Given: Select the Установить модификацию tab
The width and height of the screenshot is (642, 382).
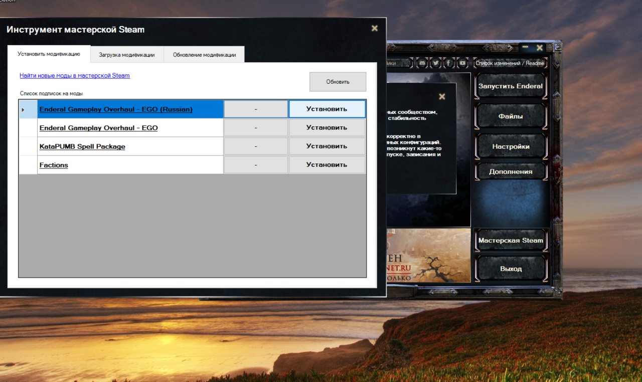Looking at the screenshot, I should coord(49,54).
